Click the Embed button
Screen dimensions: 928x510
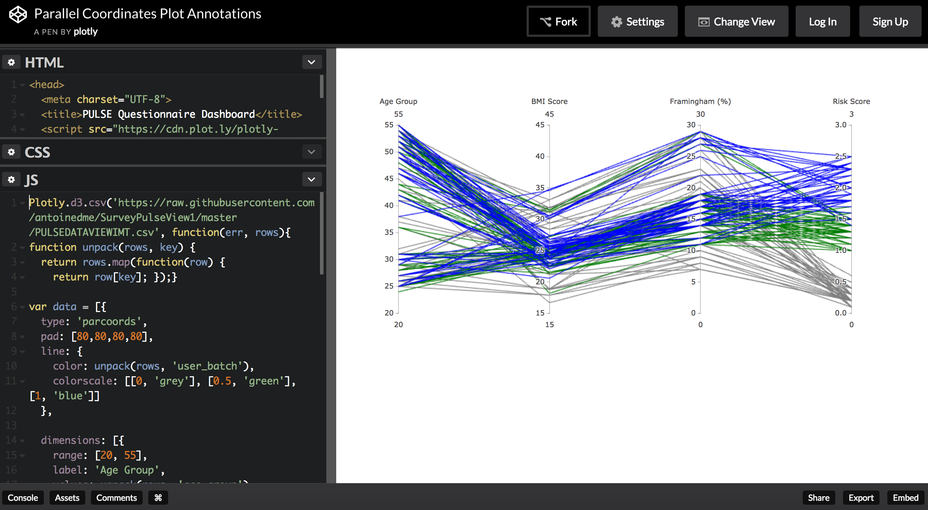905,498
